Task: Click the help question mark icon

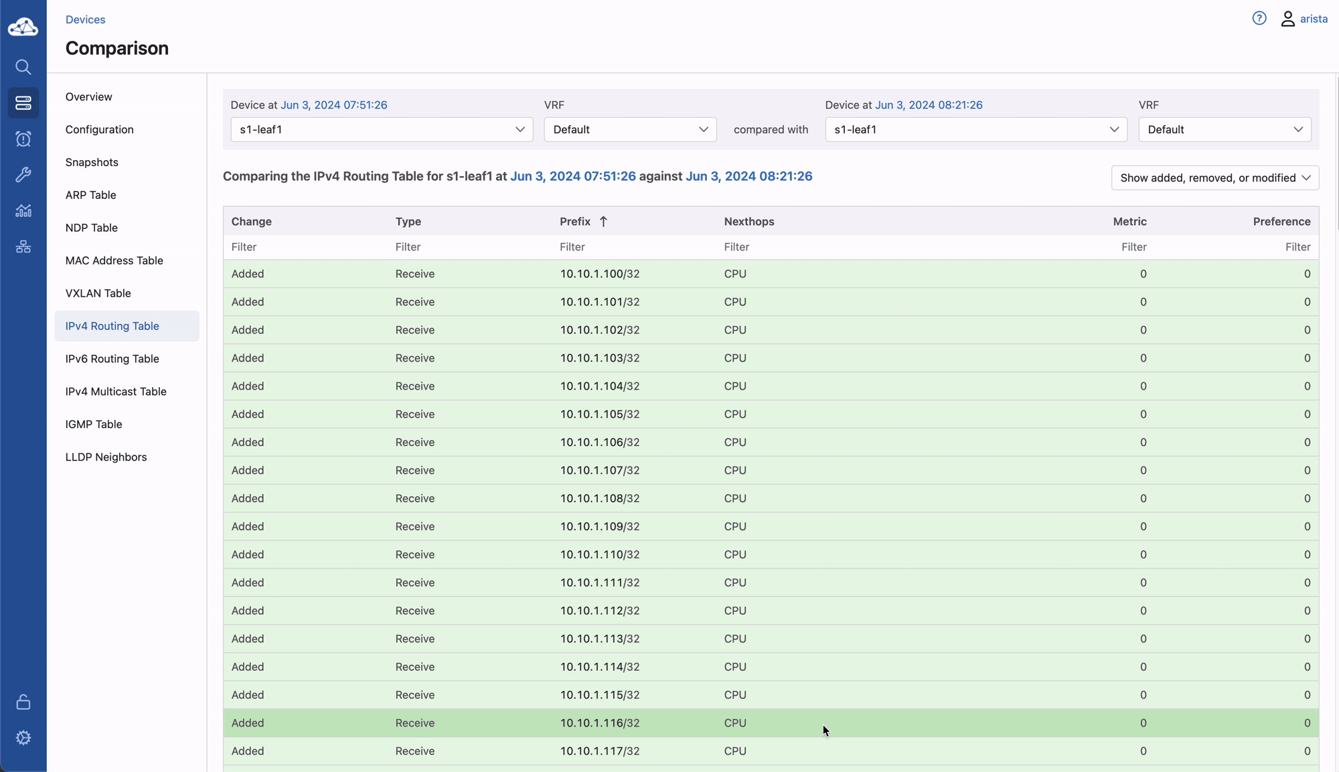Action: [x=1259, y=19]
